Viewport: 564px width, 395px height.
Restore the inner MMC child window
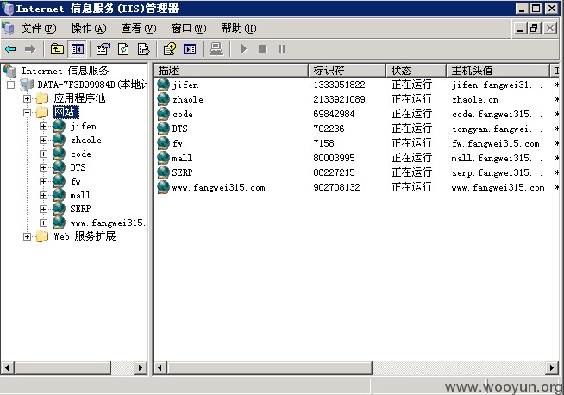point(534,28)
